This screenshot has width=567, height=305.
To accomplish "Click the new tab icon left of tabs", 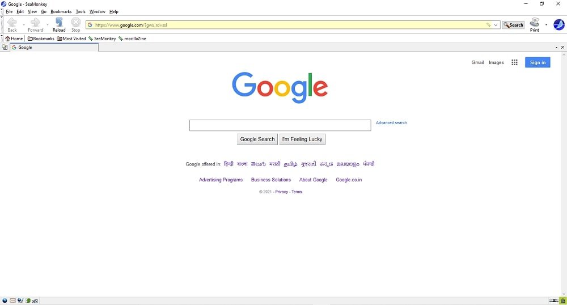I will pyautogui.click(x=5, y=48).
